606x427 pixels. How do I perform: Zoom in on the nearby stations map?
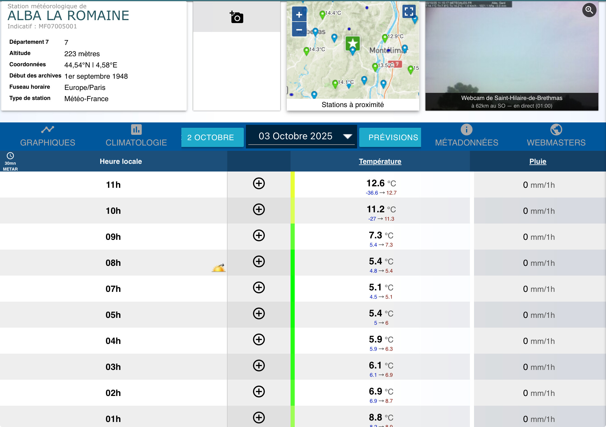tap(299, 14)
